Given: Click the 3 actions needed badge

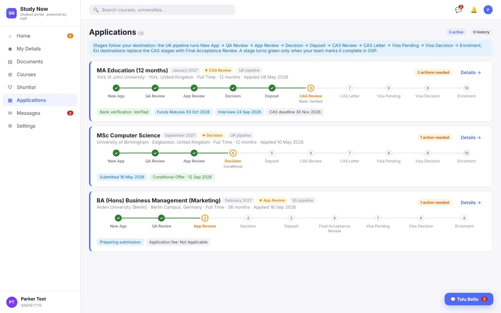Looking at the screenshot, I should 433,72.
